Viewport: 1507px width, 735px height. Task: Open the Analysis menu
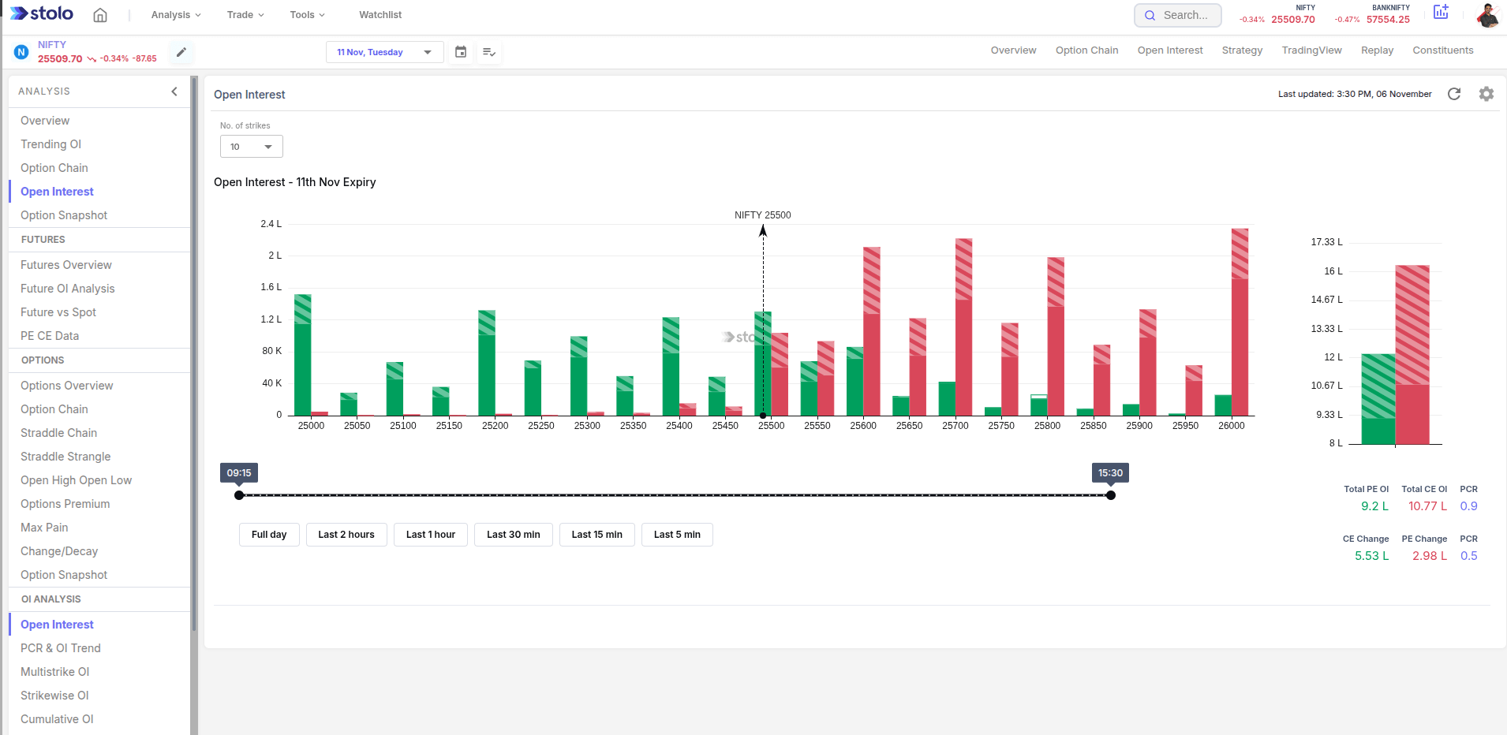(x=176, y=15)
